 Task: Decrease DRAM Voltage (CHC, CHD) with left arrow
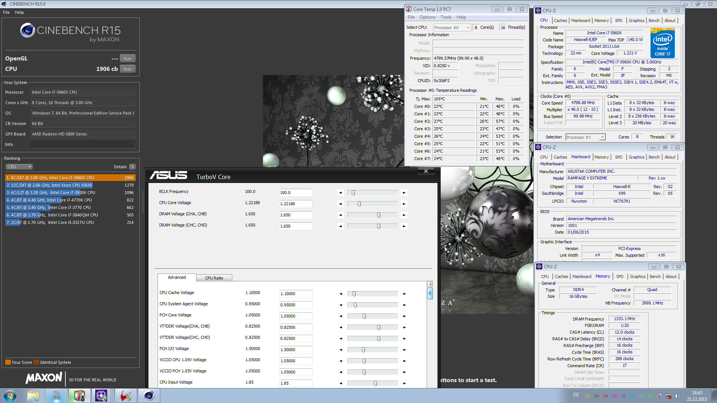point(340,227)
